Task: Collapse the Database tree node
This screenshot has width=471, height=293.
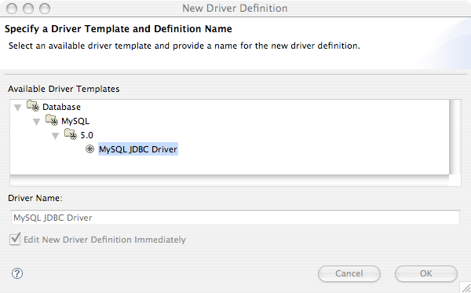Action: click(18, 108)
